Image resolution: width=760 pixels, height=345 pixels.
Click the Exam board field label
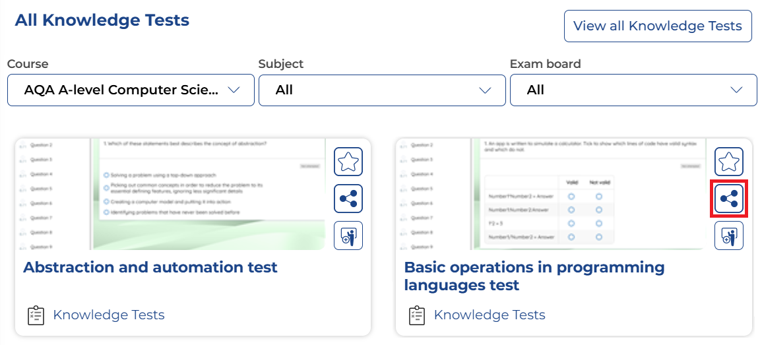tap(545, 64)
